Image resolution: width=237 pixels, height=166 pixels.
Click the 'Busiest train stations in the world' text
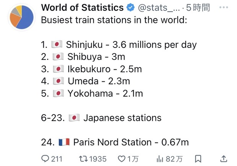[114, 20]
